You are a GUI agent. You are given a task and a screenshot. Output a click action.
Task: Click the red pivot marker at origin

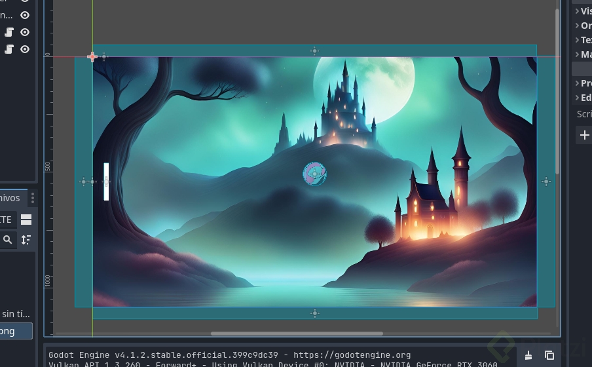point(92,57)
